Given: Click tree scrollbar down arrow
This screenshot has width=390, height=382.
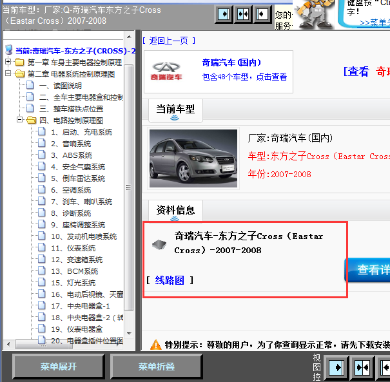Looking at the screenshot, I should click(x=129, y=333).
